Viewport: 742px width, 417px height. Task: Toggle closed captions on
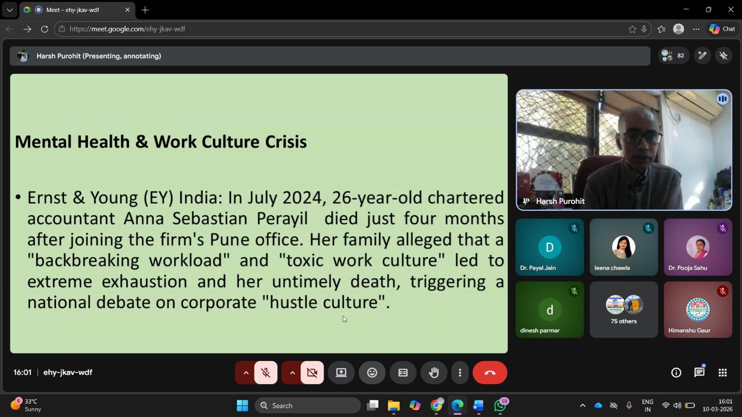pyautogui.click(x=403, y=373)
